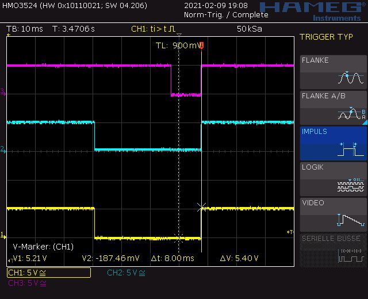The image size is (368, 299).
Task: Click the yellow arrow at grid top-left corner
Action: tap(9, 35)
